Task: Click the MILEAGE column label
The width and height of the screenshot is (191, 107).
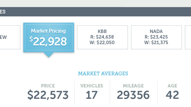Action: click(x=133, y=86)
